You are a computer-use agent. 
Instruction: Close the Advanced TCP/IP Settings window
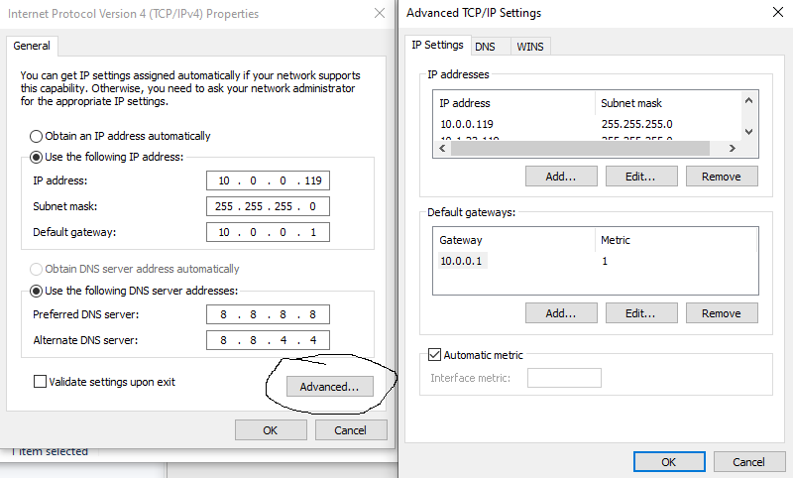point(778,12)
